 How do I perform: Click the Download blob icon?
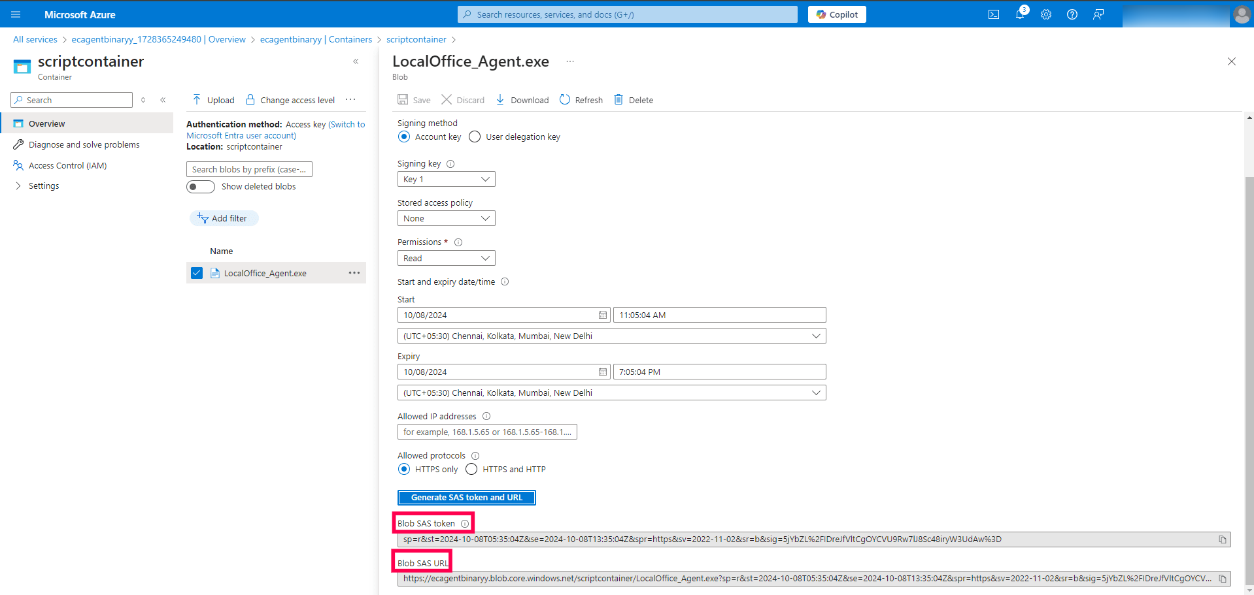[x=500, y=99]
